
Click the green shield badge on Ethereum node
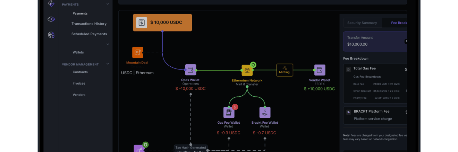[254, 64]
